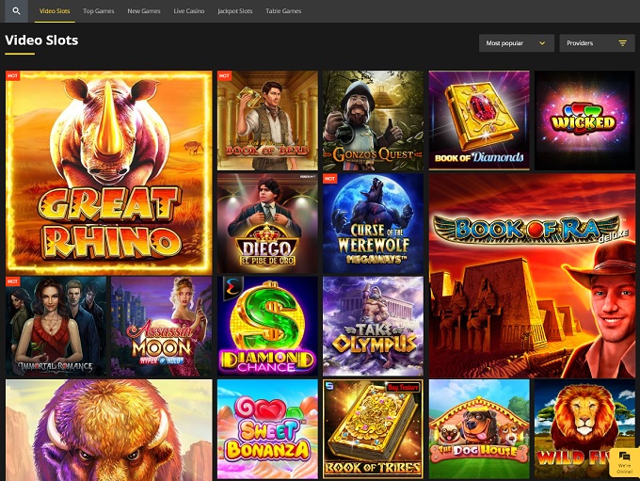Switch to Table Games tab
The width and height of the screenshot is (640, 481).
click(x=283, y=11)
